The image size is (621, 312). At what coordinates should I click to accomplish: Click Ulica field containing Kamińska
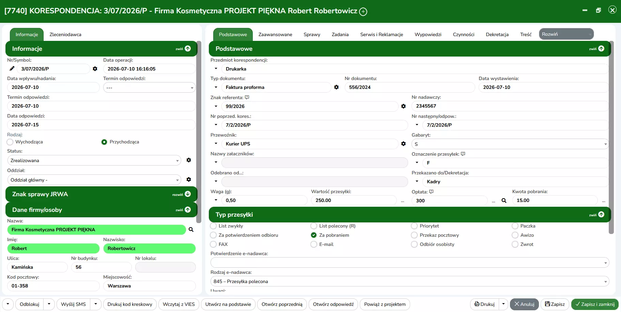point(37,267)
